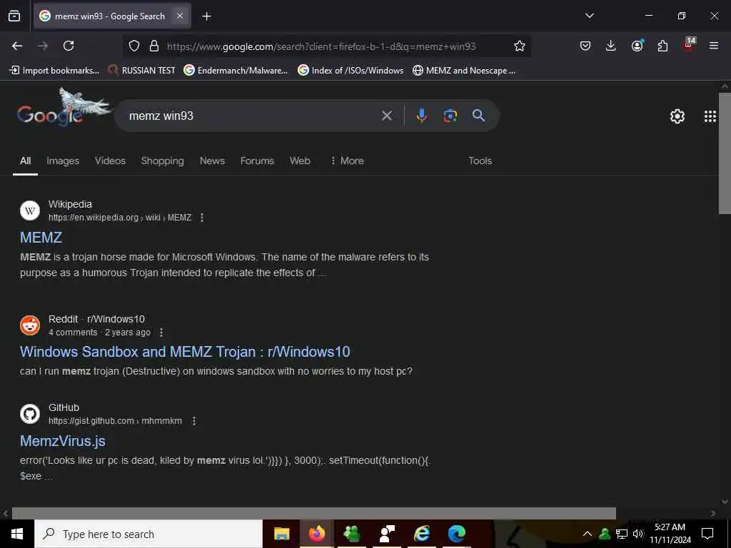Open a new tab with plus button
Image resolution: width=731 pixels, height=548 pixels.
tap(206, 16)
